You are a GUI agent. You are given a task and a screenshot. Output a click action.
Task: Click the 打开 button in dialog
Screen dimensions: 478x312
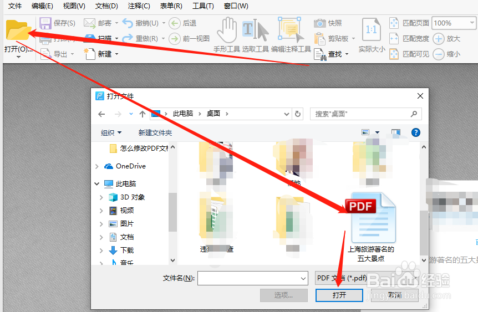click(339, 295)
